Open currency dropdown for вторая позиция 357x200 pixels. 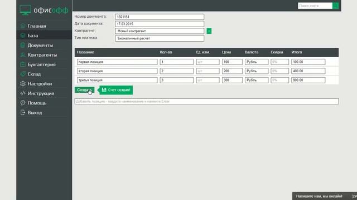tap(257, 71)
